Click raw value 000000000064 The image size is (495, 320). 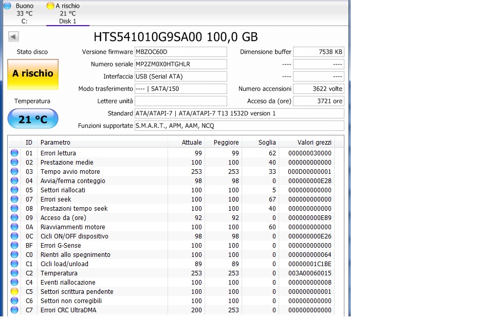(x=309, y=254)
